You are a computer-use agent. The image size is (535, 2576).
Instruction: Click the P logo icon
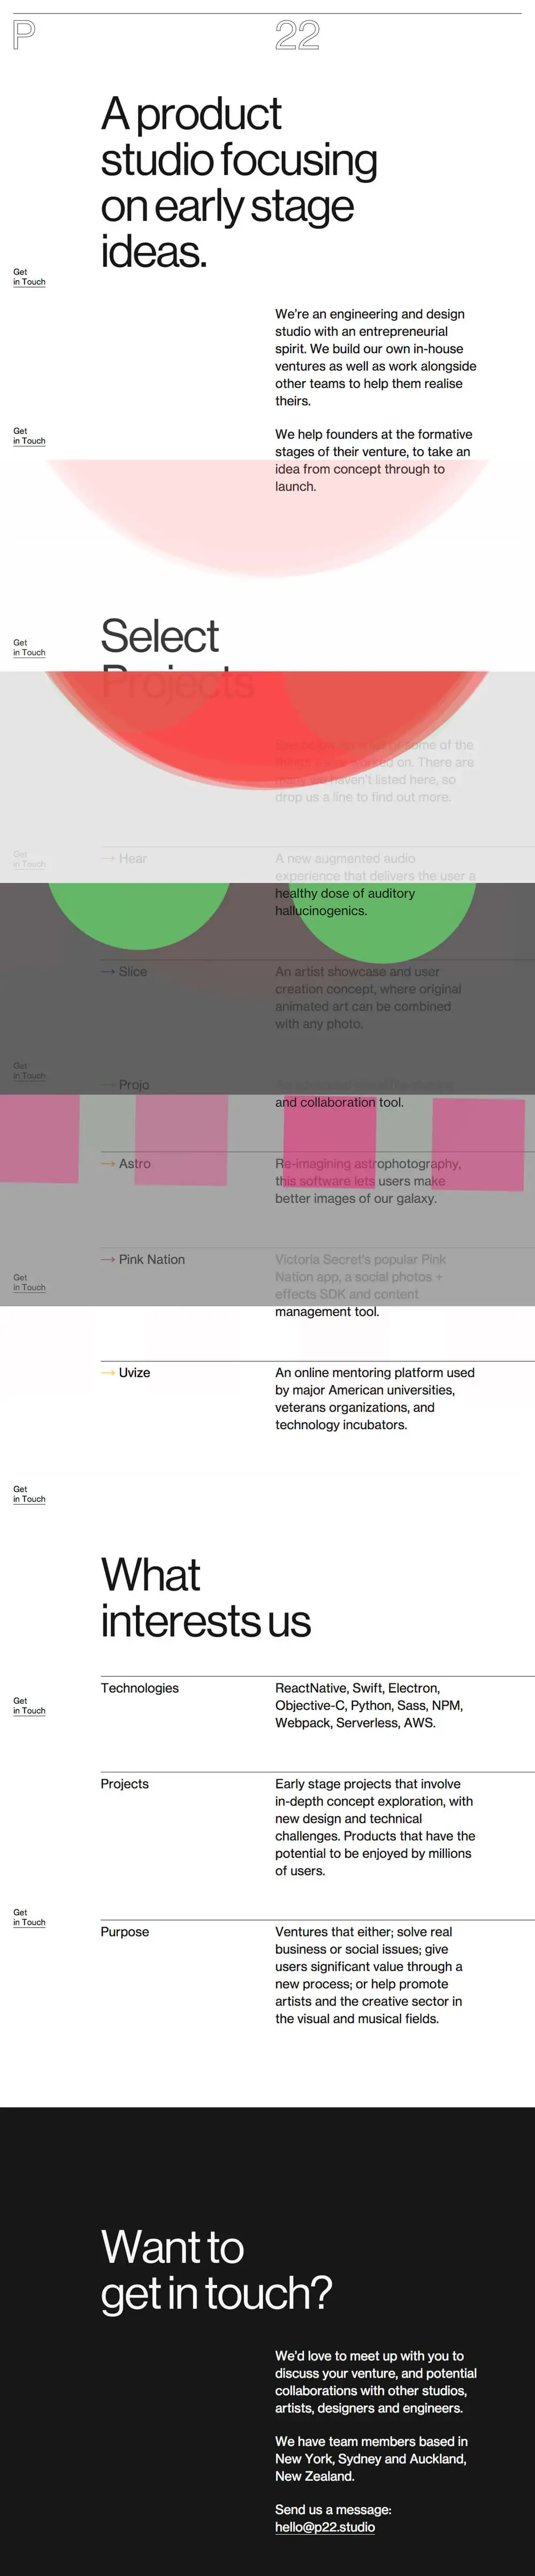pos(24,35)
